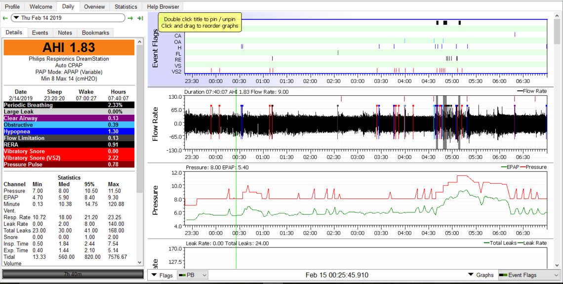Image resolution: width=563 pixels, height=284 pixels.
Task: Select the Details sub-tab
Action: (14, 32)
